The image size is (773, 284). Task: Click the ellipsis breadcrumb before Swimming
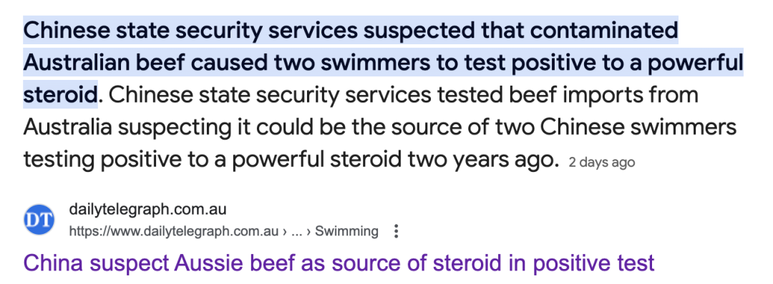[297, 231]
